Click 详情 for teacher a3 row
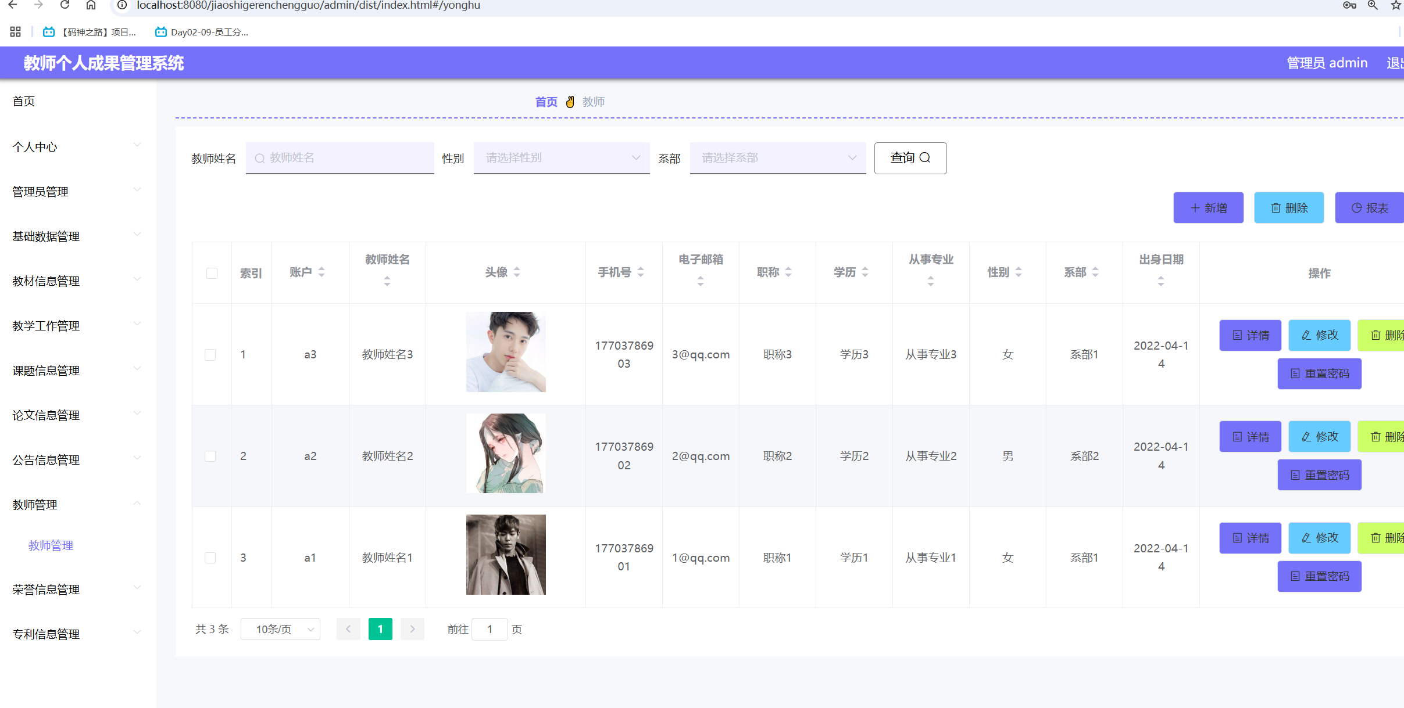The width and height of the screenshot is (1404, 708). tap(1250, 335)
